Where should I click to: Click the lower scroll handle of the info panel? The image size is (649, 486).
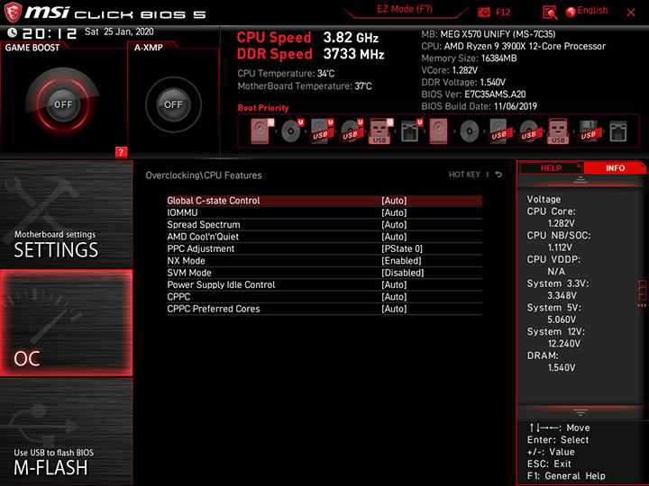click(580, 412)
